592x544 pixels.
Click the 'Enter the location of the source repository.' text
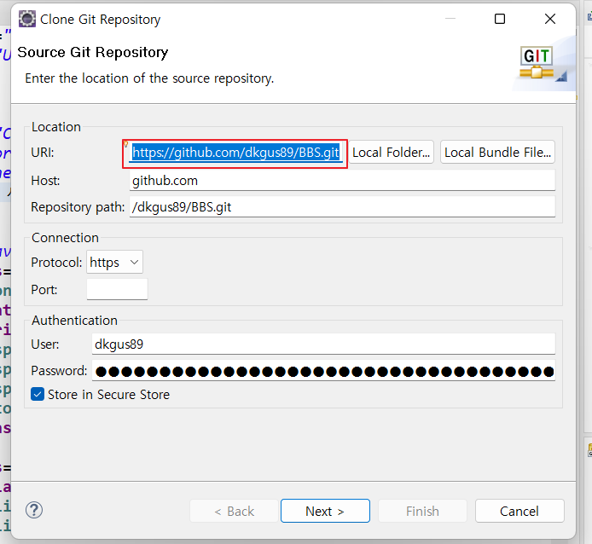pos(149,78)
